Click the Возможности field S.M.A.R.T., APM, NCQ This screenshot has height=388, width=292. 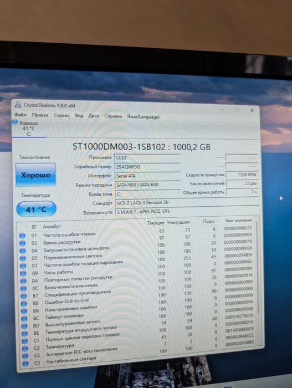coord(187,212)
